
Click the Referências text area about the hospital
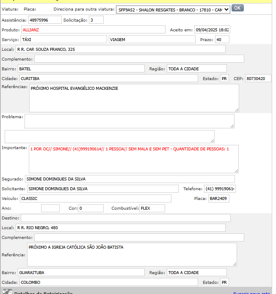pos(134,98)
